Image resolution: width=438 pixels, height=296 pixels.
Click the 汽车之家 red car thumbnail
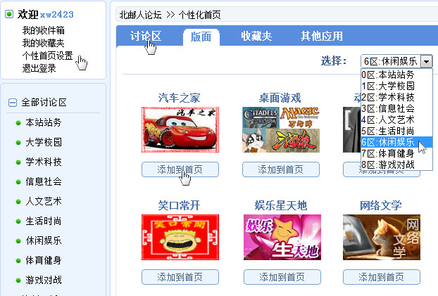pyautogui.click(x=180, y=130)
